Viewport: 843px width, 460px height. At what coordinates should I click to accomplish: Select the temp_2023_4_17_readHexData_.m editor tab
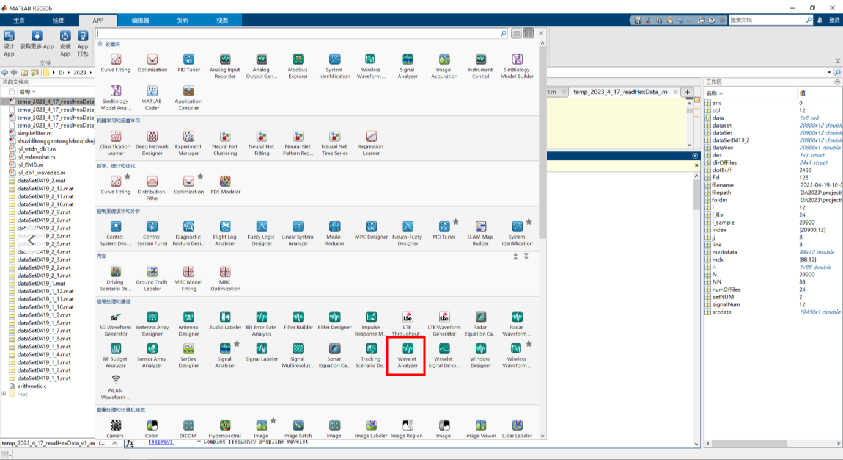(x=620, y=92)
